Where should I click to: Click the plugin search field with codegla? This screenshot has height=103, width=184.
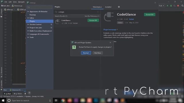(77, 12)
